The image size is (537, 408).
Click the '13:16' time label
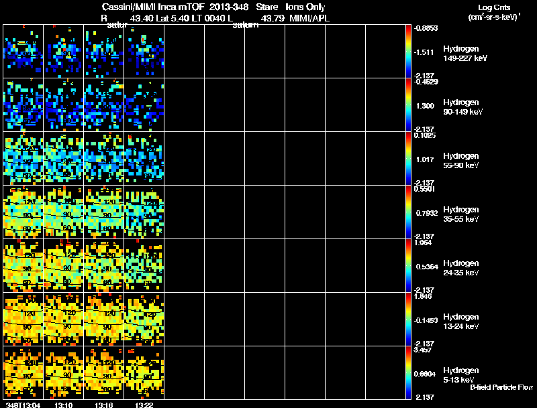point(104,405)
